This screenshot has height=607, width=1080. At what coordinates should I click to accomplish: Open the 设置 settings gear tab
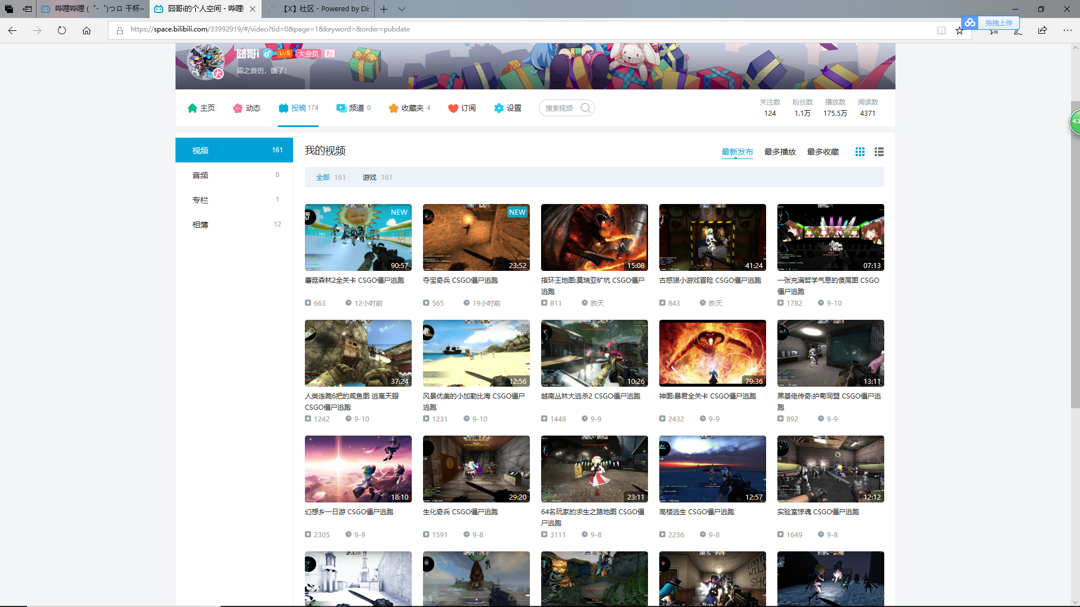point(508,108)
